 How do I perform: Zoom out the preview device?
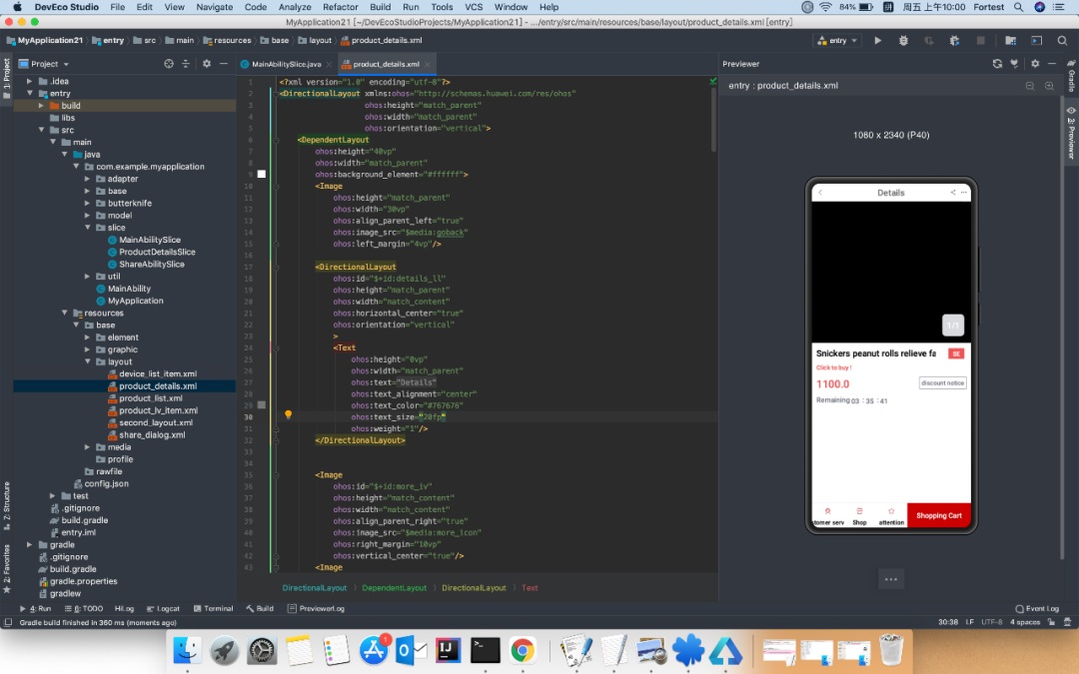click(x=1030, y=86)
